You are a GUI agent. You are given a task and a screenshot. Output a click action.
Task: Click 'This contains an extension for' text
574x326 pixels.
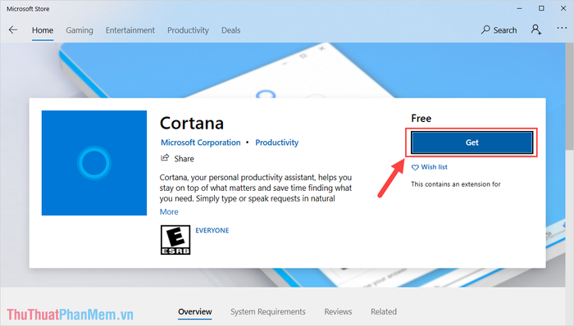456,184
